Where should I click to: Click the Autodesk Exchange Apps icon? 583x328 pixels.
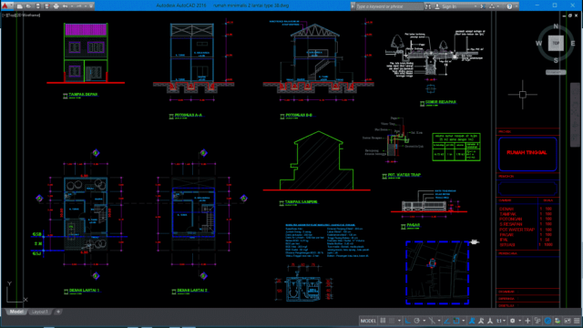point(483,6)
